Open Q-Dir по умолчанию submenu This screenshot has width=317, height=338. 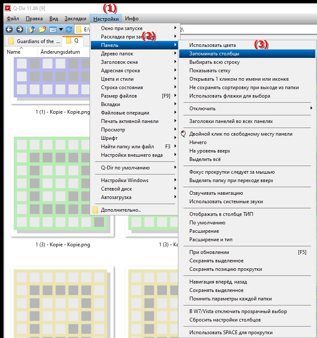[x=134, y=168]
